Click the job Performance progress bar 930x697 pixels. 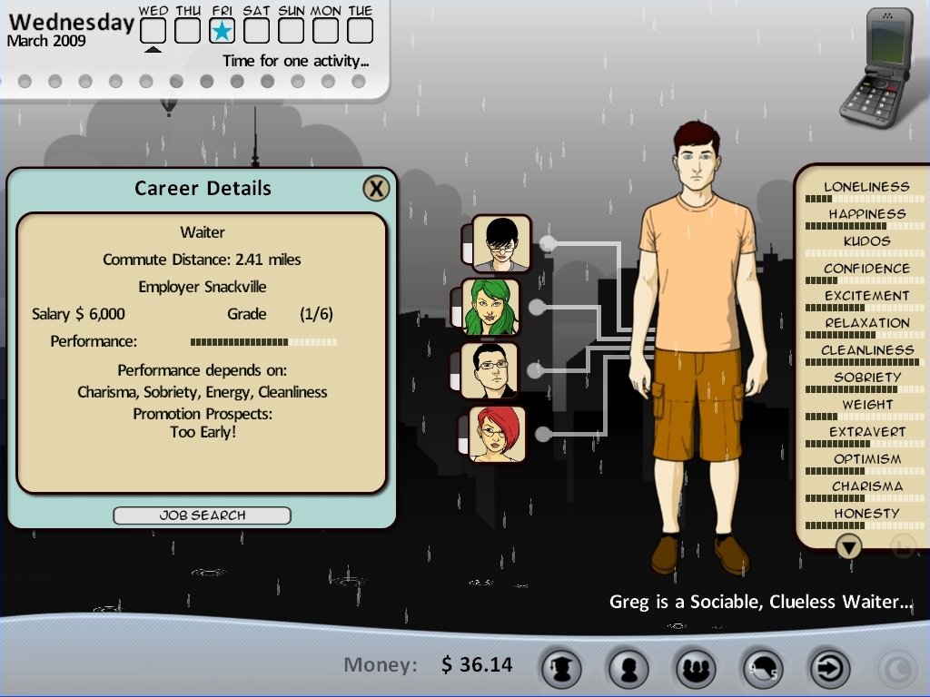(263, 342)
